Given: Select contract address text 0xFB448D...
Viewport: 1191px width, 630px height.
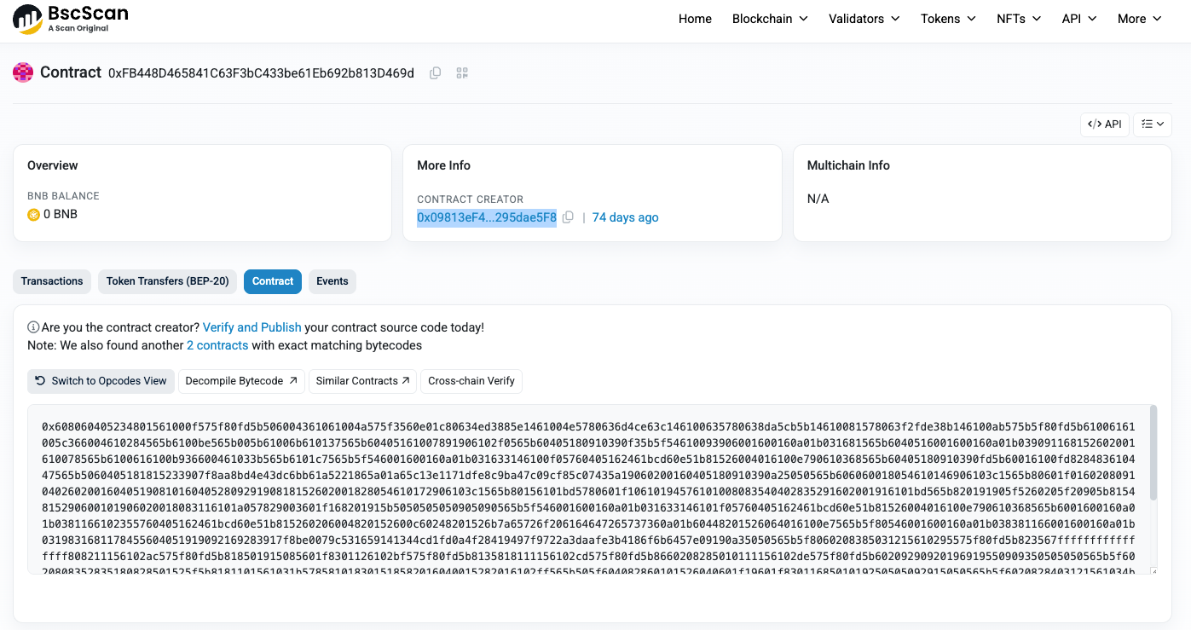Looking at the screenshot, I should [x=261, y=73].
